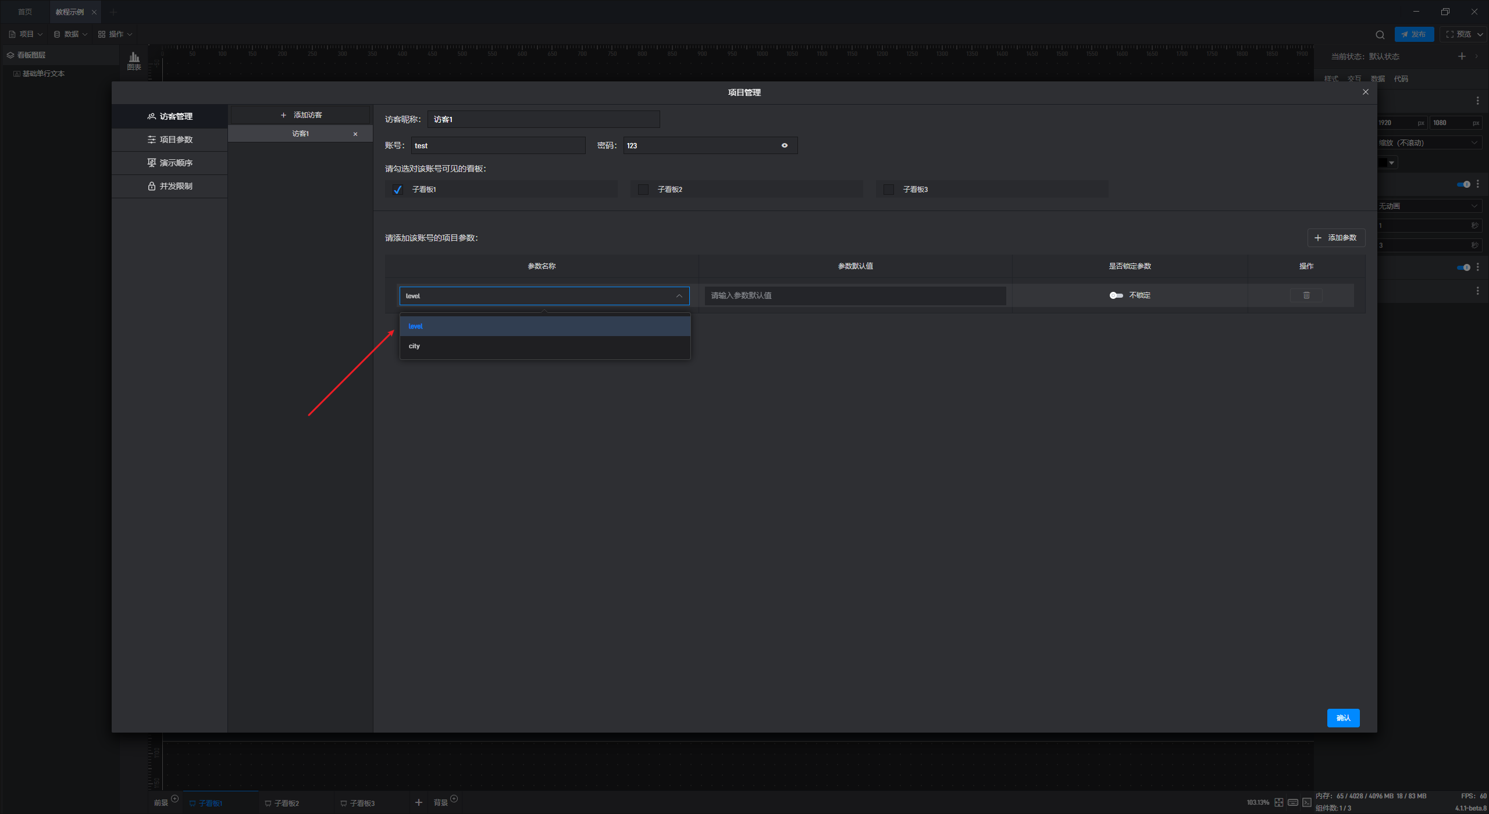Click the eye icon to show the password

click(785, 145)
